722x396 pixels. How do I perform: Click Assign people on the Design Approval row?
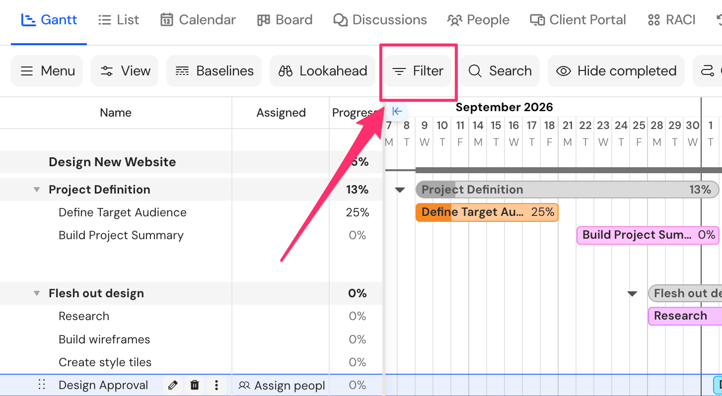tap(282, 386)
